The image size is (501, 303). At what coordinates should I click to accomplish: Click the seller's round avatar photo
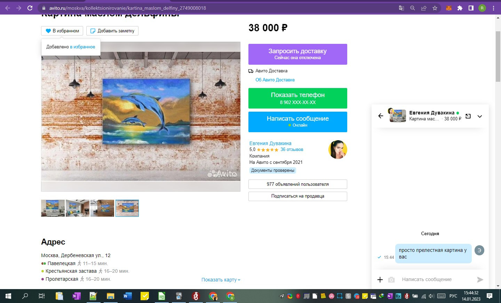tap(338, 150)
